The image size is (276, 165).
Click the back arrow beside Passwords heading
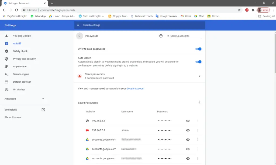(80, 36)
